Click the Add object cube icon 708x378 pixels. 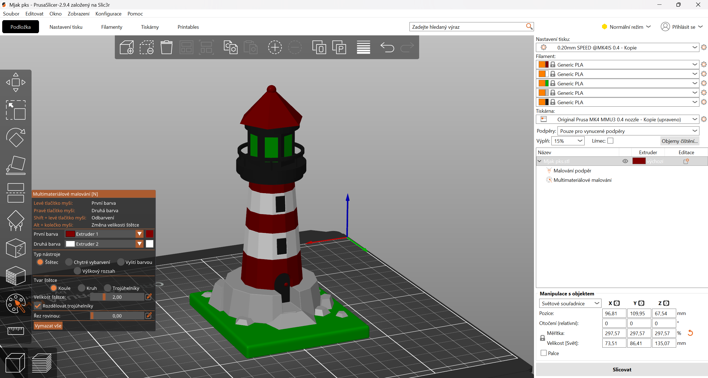pyautogui.click(x=127, y=47)
